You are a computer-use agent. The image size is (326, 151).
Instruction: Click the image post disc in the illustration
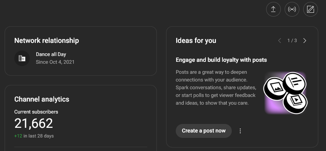click(274, 88)
